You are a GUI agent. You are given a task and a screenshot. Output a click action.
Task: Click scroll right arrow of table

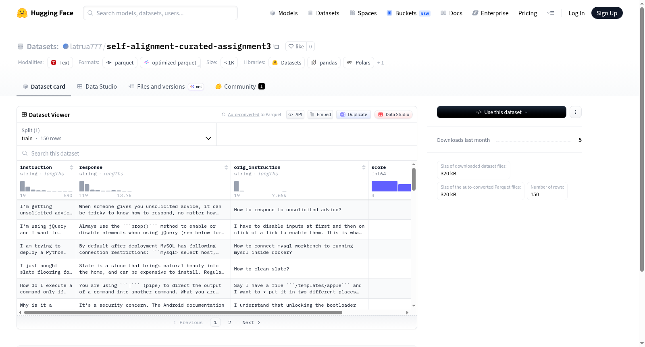coord(407,312)
